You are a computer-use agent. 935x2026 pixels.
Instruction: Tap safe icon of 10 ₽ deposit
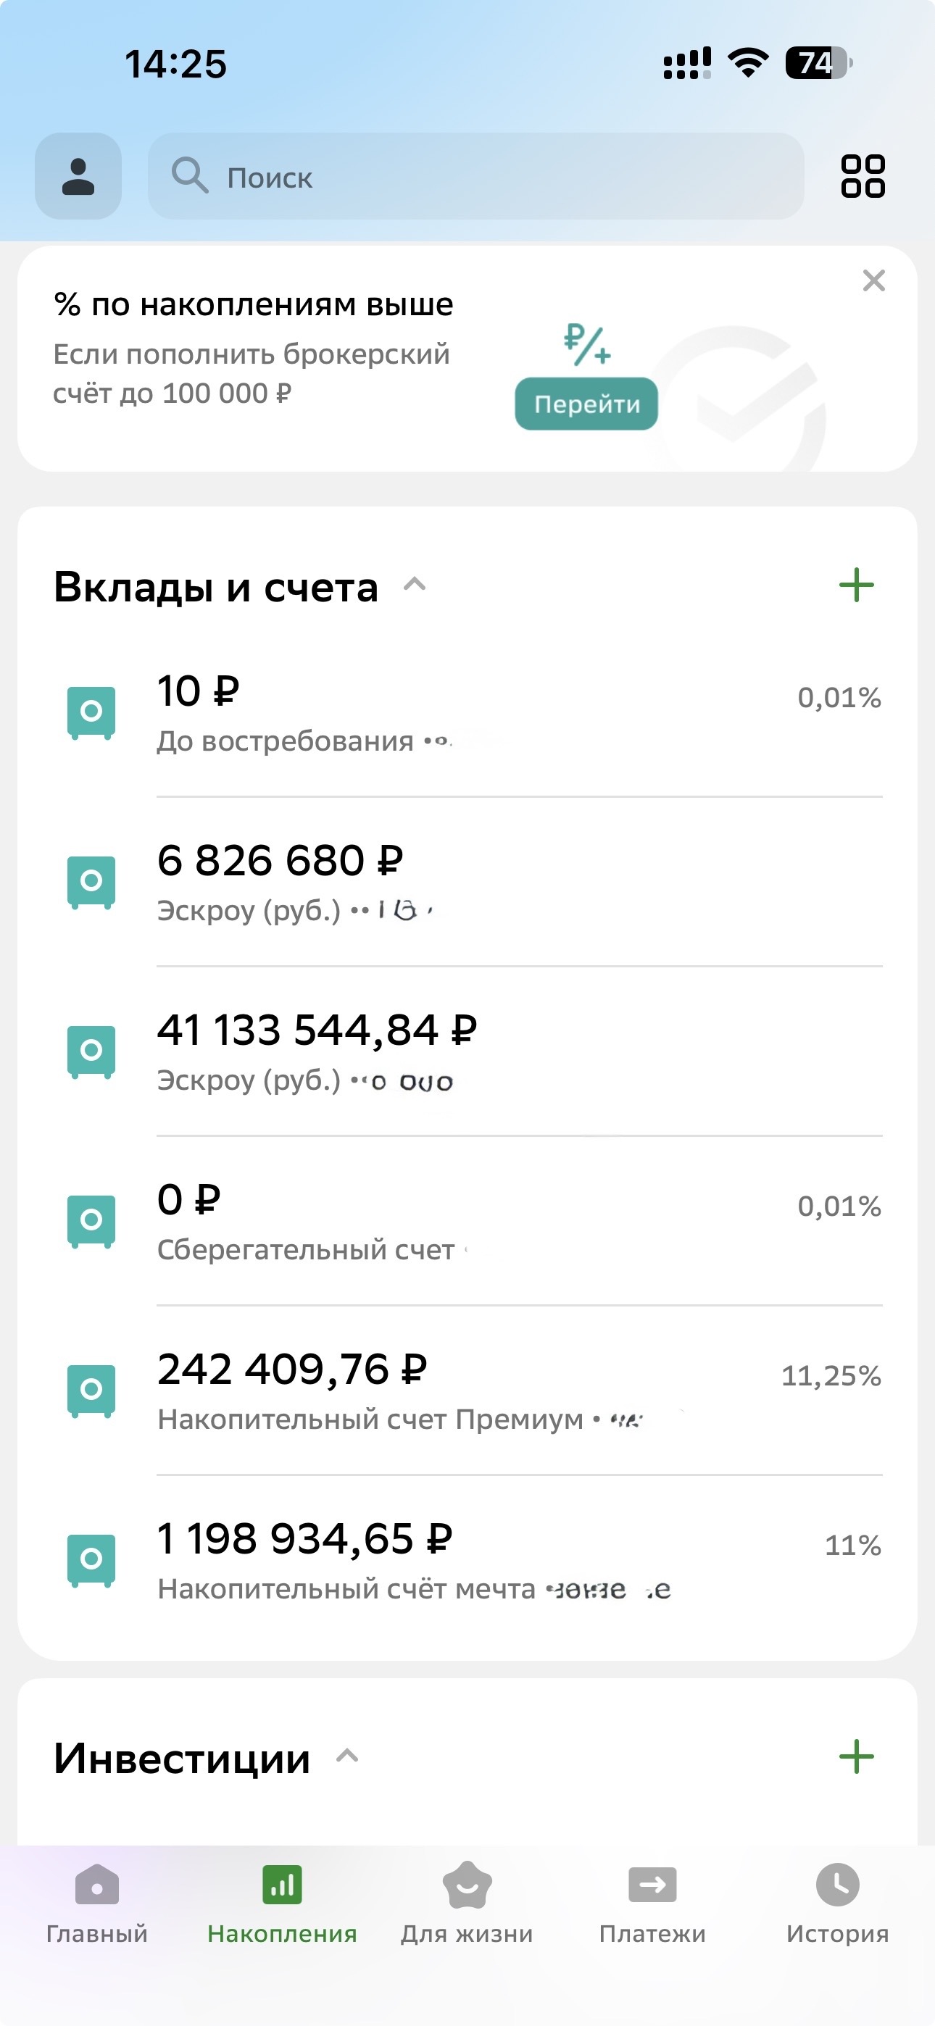tap(91, 712)
